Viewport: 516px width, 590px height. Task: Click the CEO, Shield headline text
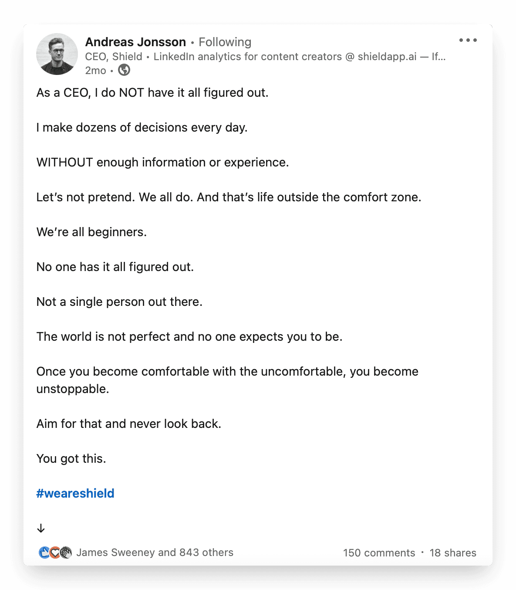(x=114, y=57)
